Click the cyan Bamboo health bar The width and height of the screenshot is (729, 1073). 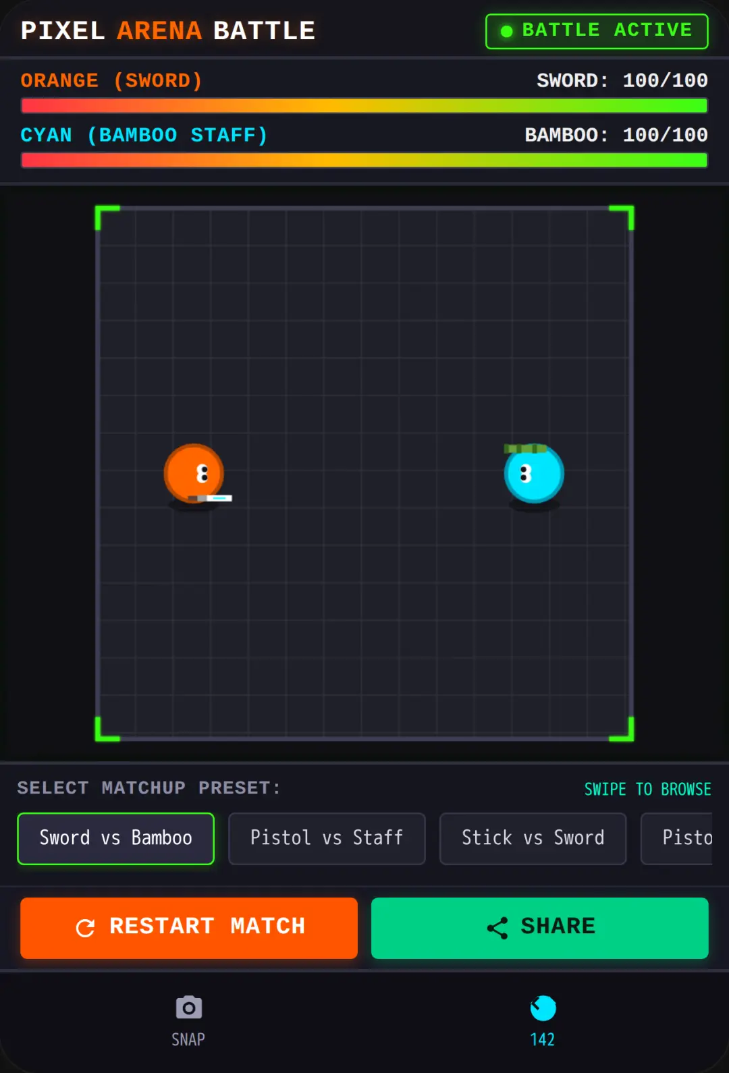tap(364, 160)
